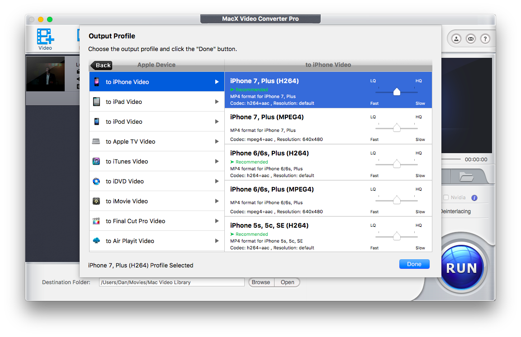Expand to iTunes Video arrow
The height and width of the screenshot is (337, 521).
tap(217, 161)
